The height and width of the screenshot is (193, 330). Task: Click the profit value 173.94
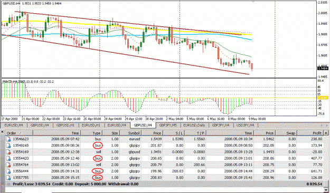316,146
